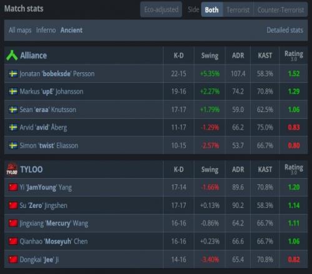
Task: Click Swedish flag next to twist
Action: (13, 146)
